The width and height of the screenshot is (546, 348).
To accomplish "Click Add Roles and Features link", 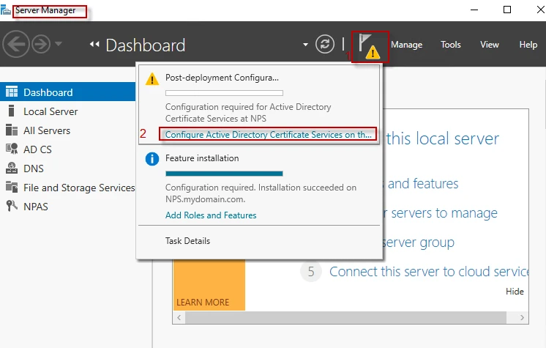I will pos(211,215).
